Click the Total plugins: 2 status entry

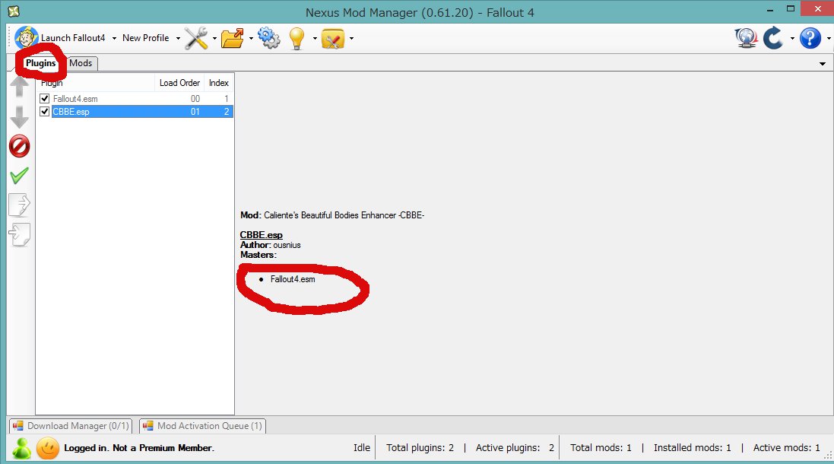point(420,447)
